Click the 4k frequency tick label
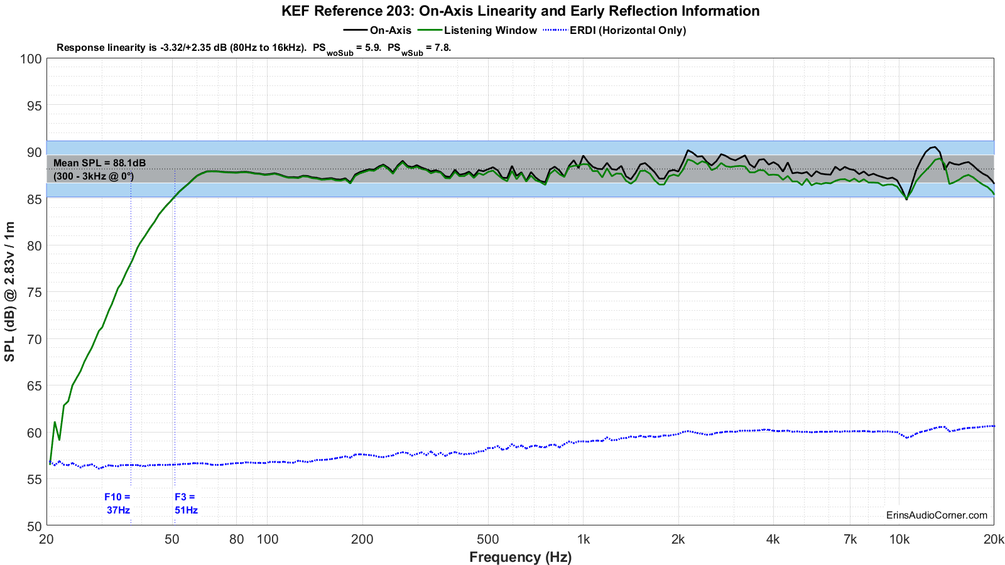The height and width of the screenshot is (565, 1005). [x=773, y=539]
